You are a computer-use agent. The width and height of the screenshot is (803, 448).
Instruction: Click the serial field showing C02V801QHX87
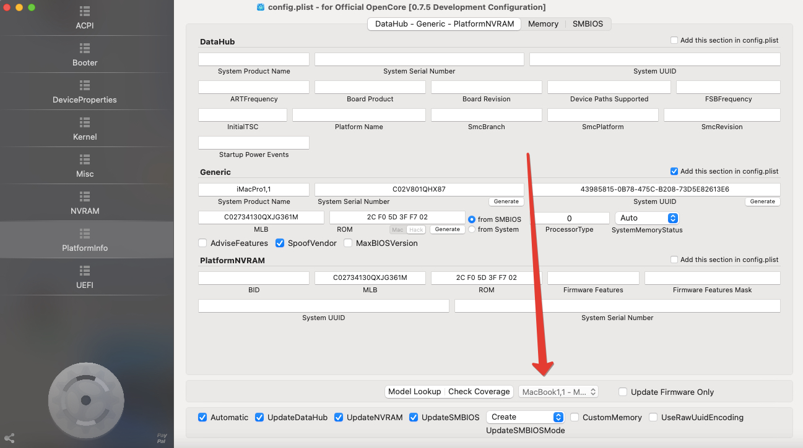point(419,190)
